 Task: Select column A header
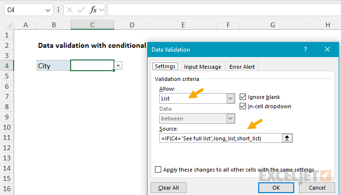(25, 25)
